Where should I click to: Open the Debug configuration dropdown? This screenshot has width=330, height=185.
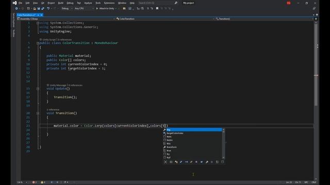pos(67,8)
